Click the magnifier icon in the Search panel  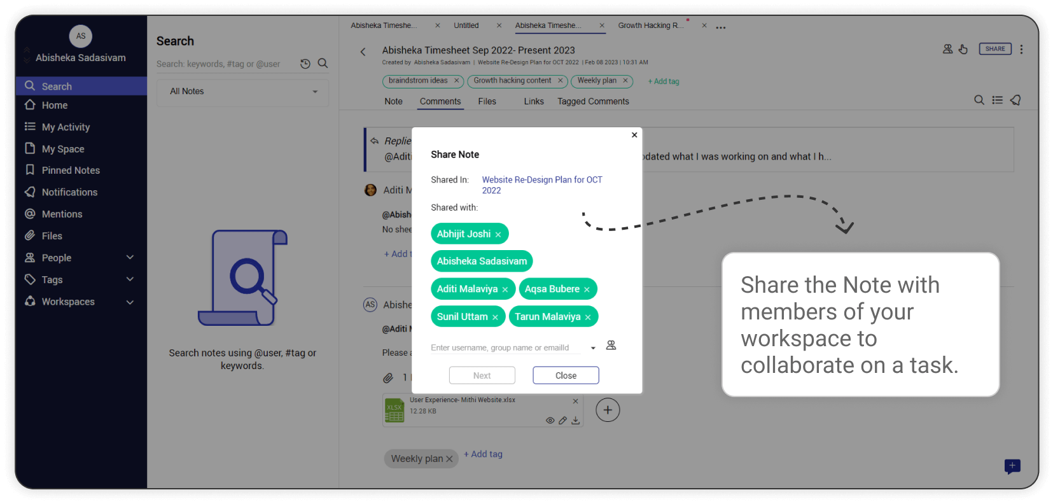tap(323, 63)
